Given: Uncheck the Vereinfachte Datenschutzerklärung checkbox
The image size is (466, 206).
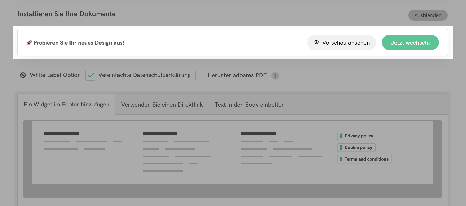Looking at the screenshot, I should click(x=91, y=75).
